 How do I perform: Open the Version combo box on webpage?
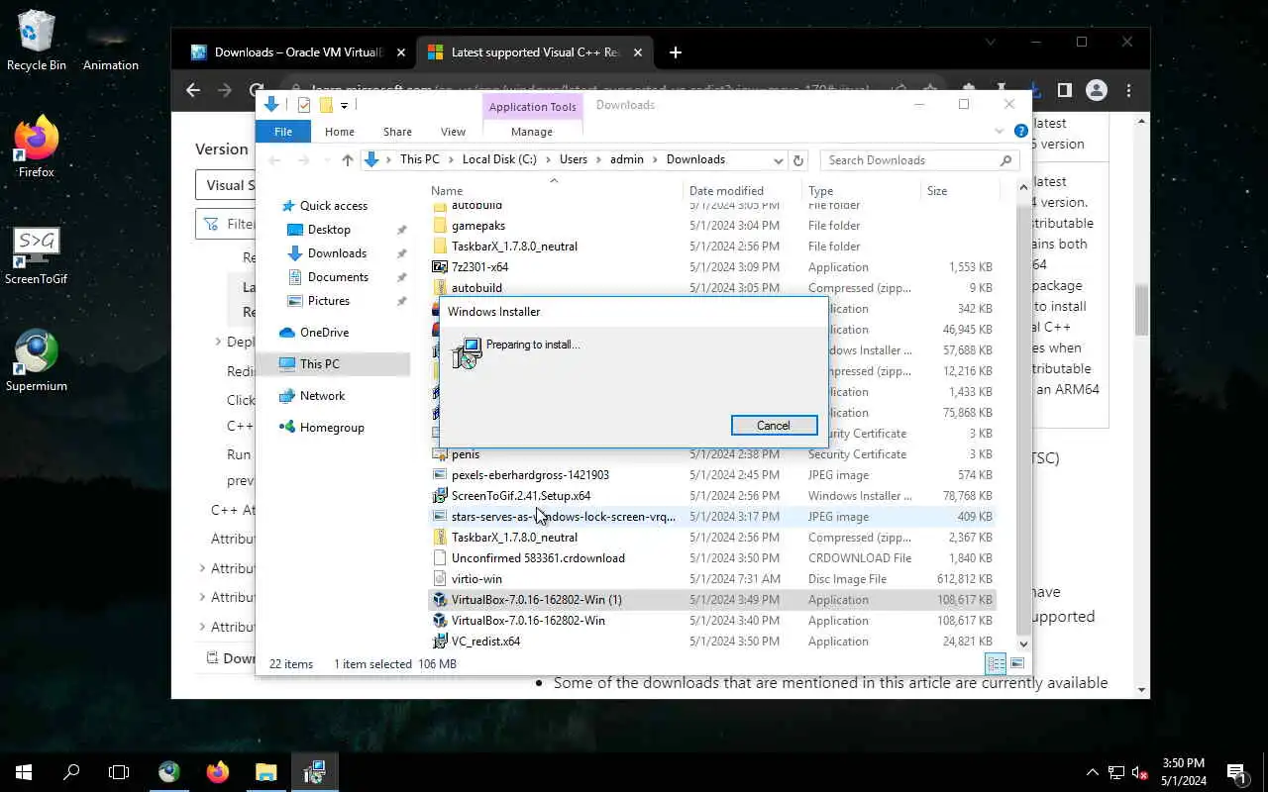tap(226, 185)
